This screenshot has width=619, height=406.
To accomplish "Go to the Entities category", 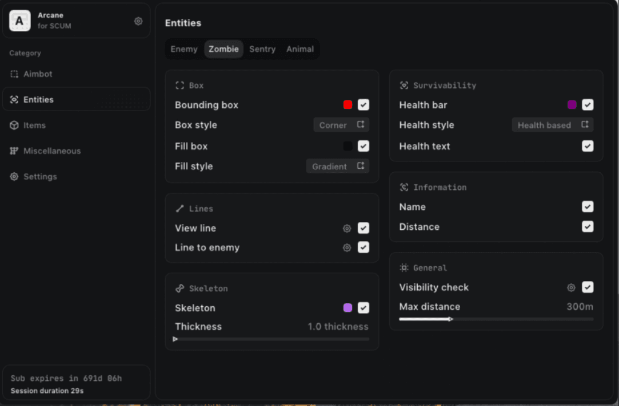I will (x=38, y=100).
